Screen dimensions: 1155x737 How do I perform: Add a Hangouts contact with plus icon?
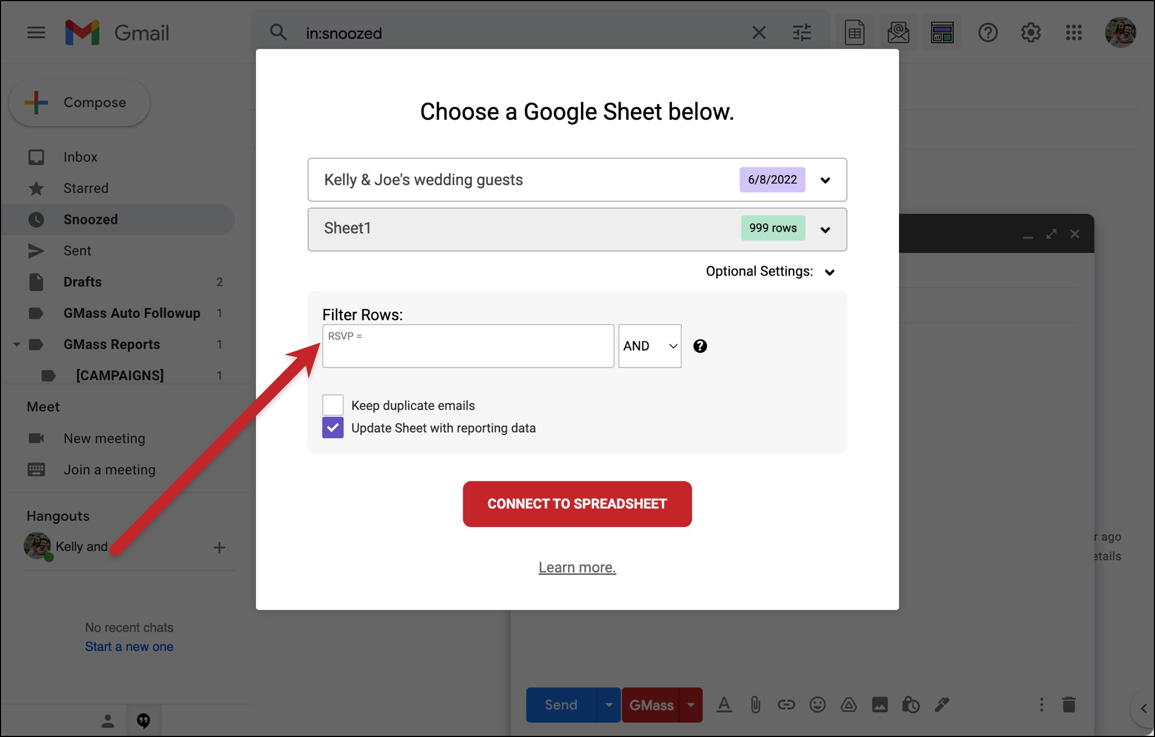click(219, 547)
